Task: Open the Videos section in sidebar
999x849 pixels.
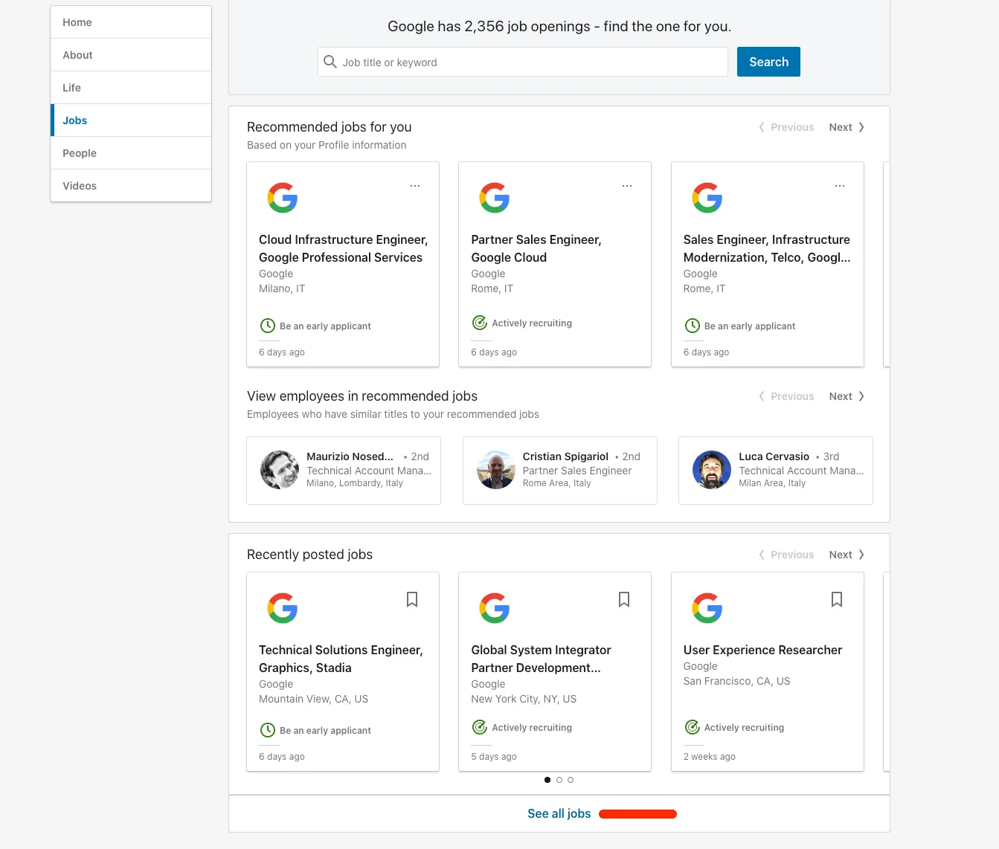Action: click(x=80, y=186)
